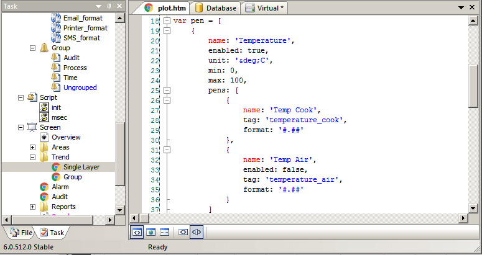Close the active editor document
Viewport: 482px width, 255px height.
point(472,7)
